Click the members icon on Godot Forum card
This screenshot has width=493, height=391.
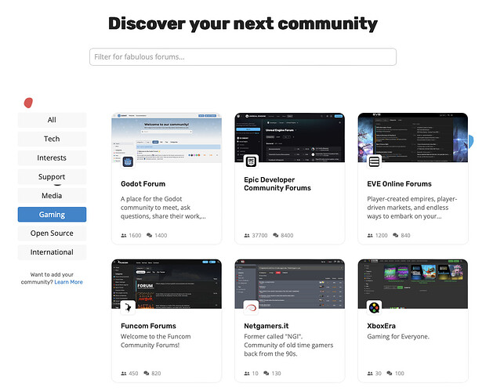tap(124, 235)
